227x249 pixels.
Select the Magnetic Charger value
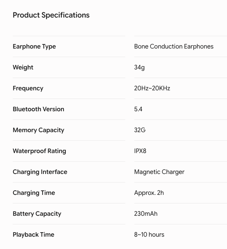159,172
